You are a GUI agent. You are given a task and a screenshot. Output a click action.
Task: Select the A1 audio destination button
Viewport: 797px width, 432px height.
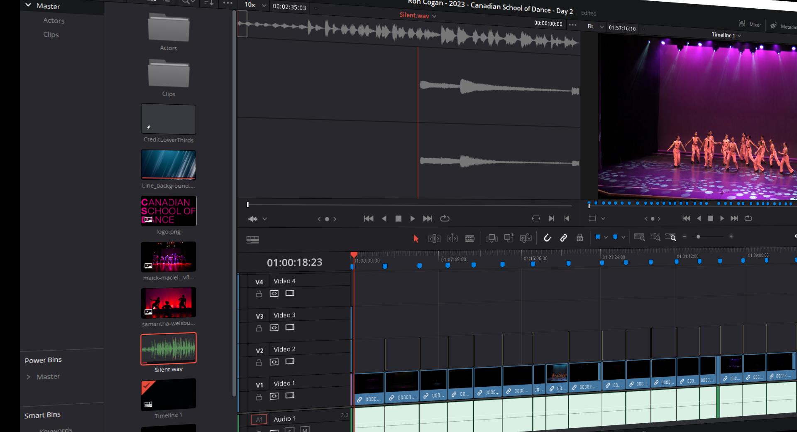point(259,420)
